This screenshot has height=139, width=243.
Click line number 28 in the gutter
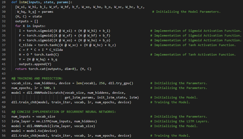click(4, 2)
